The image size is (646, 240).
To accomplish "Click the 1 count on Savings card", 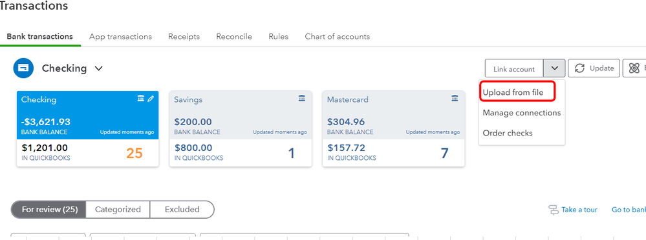I will (x=291, y=154).
